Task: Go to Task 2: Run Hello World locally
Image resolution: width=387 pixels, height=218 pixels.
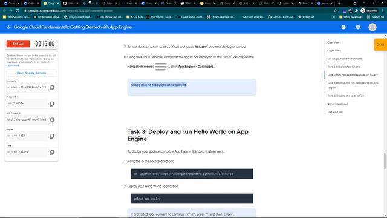Action: 353,74
